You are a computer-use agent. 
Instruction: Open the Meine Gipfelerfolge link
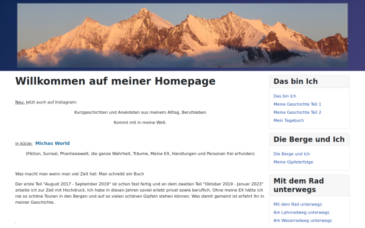pyautogui.click(x=293, y=162)
